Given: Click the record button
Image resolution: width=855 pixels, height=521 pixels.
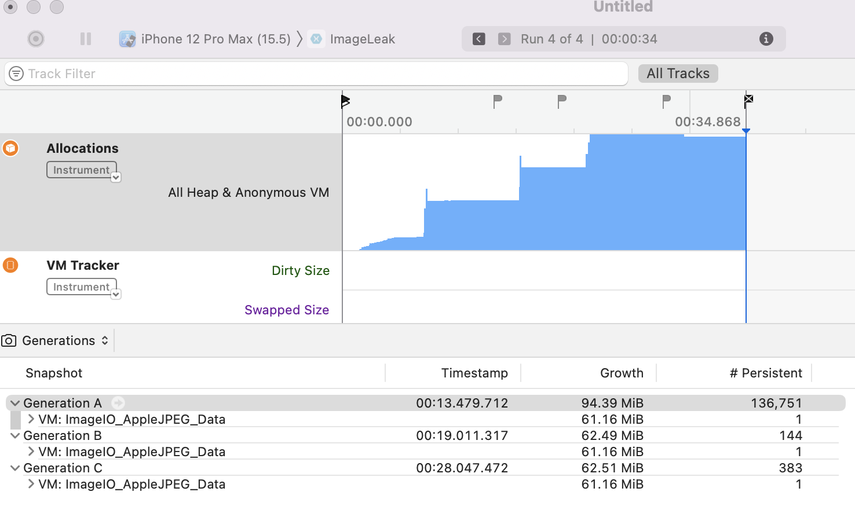Looking at the screenshot, I should tap(36, 39).
